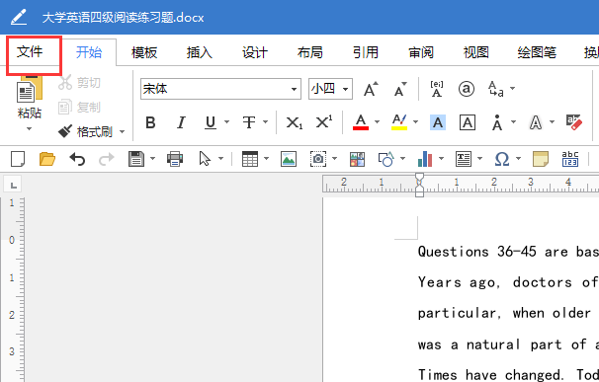599x382 pixels.
Task: Switch to the 审阅 tab
Action: pos(421,52)
